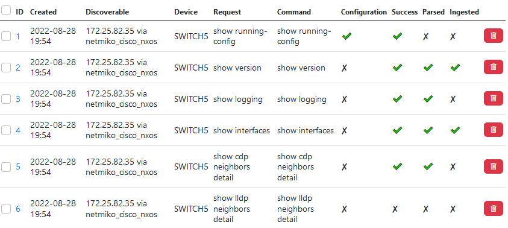Delete the show interfaces row
The image size is (508, 228).
click(x=493, y=130)
